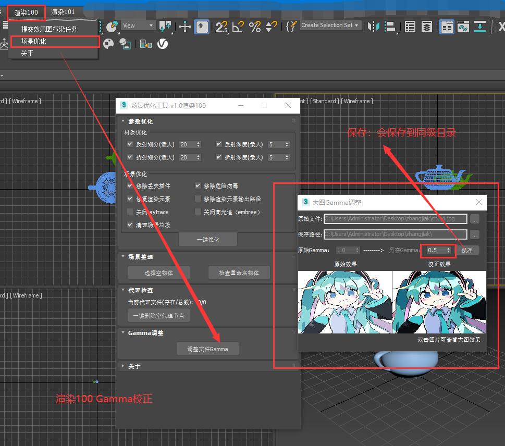
Task: Toggle 反射细分(最大) checkbox
Action: (x=130, y=144)
